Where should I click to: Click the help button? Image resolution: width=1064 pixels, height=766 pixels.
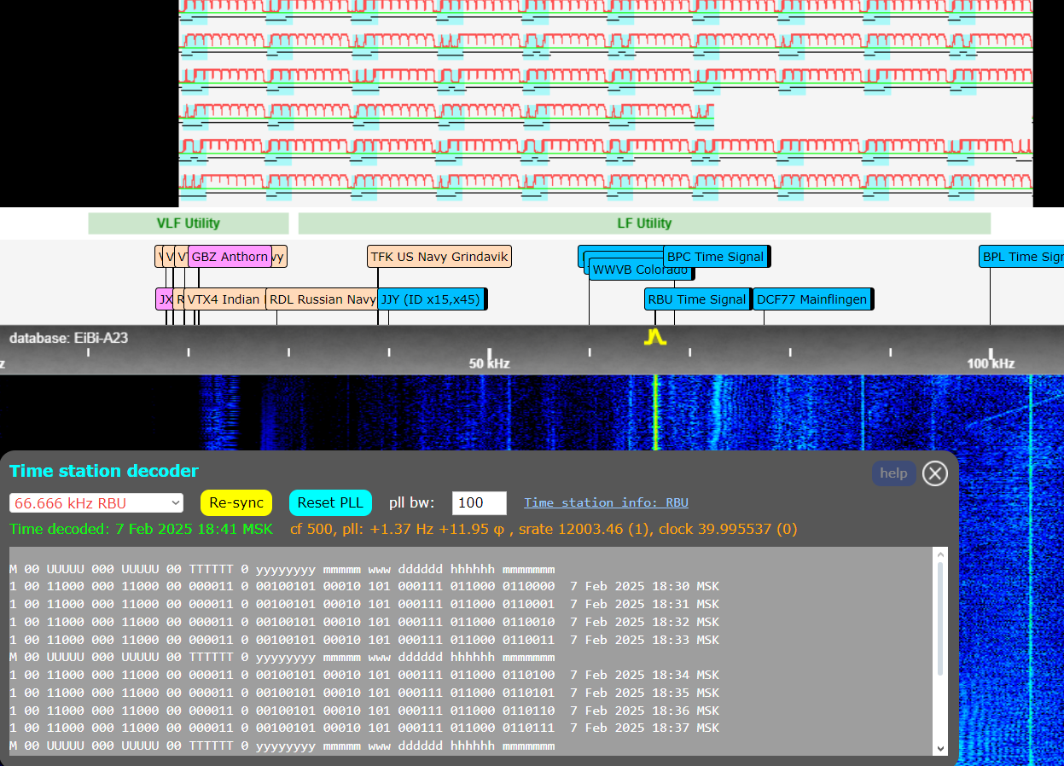(893, 473)
